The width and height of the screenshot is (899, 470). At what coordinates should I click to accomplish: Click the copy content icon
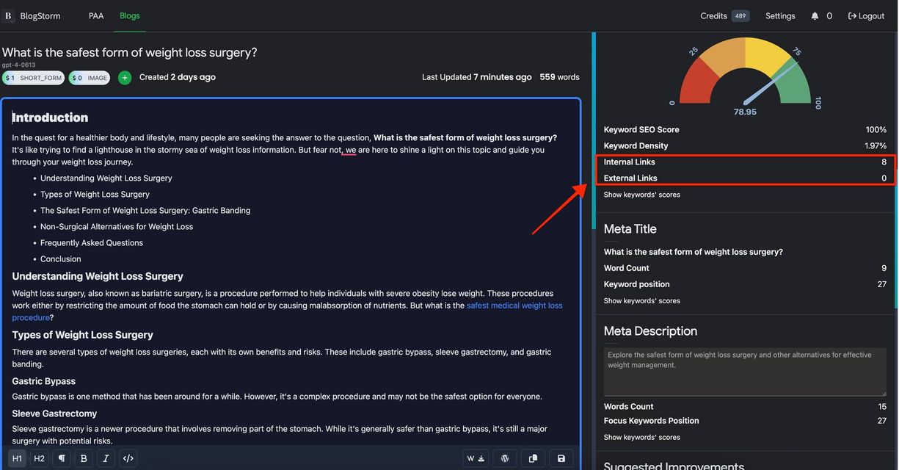[x=533, y=458]
